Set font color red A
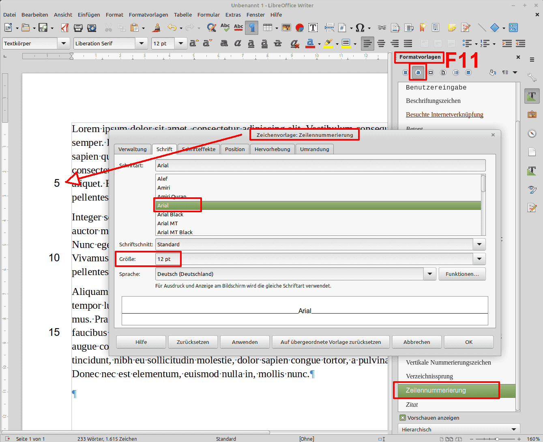The width and height of the screenshot is (543, 442). point(310,43)
